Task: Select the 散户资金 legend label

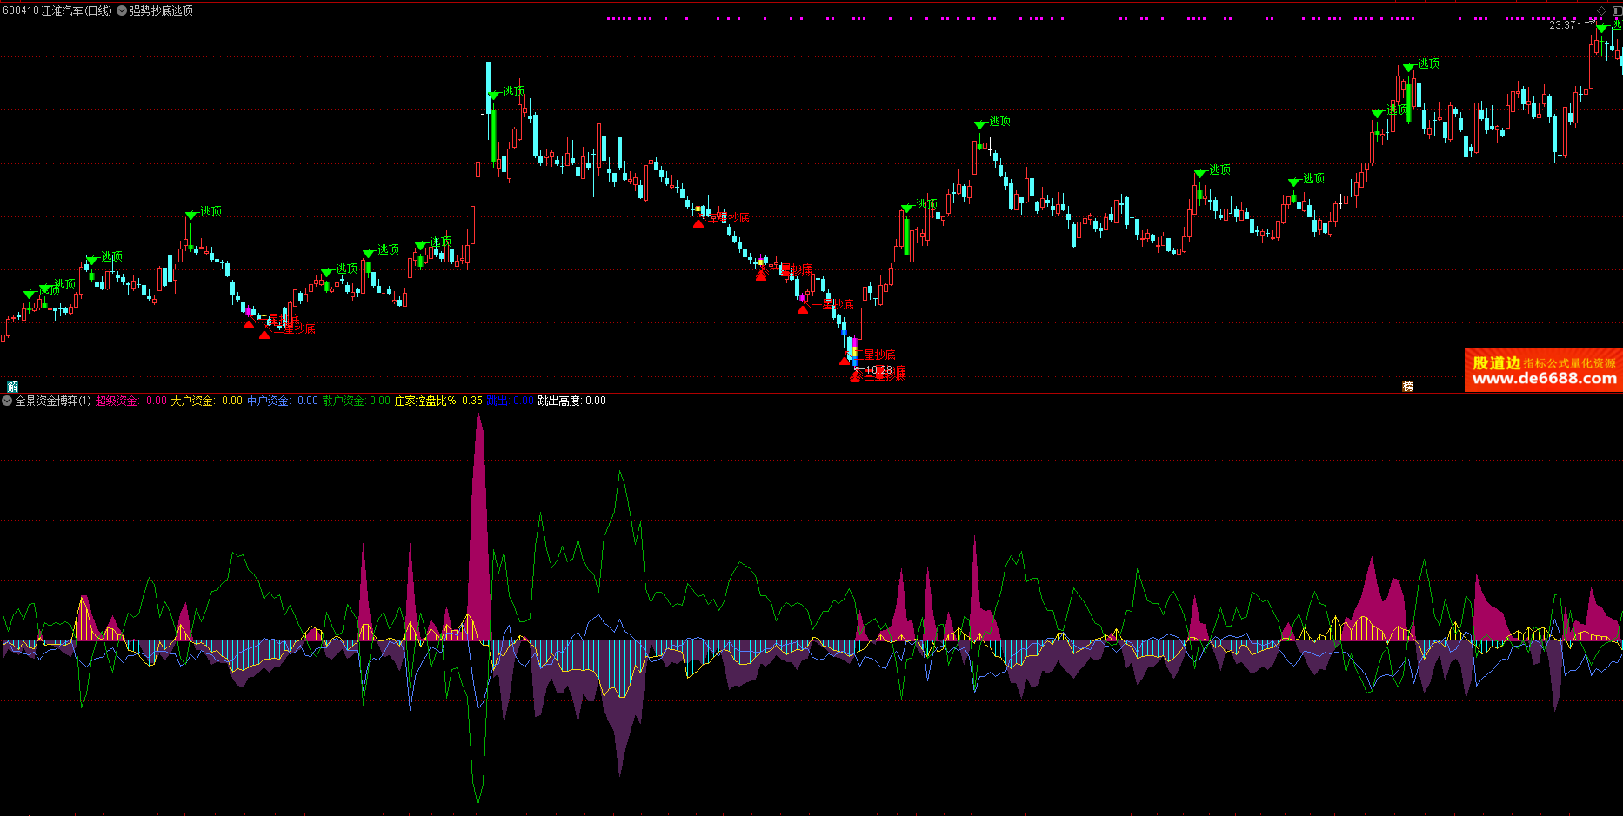Action: pos(344,401)
